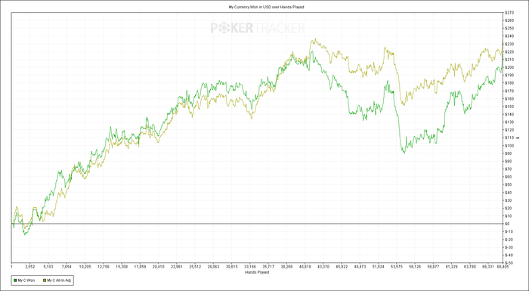Screen dimensions: 529x291
Task: Click the x-axis tick label 17,859
Action: tap(140, 267)
